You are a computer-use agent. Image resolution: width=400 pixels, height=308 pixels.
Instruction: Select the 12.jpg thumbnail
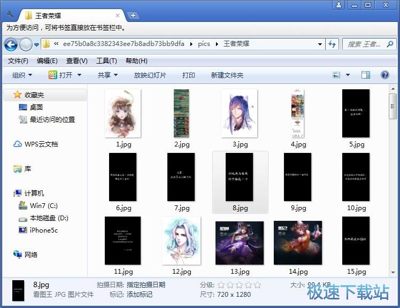(181, 241)
